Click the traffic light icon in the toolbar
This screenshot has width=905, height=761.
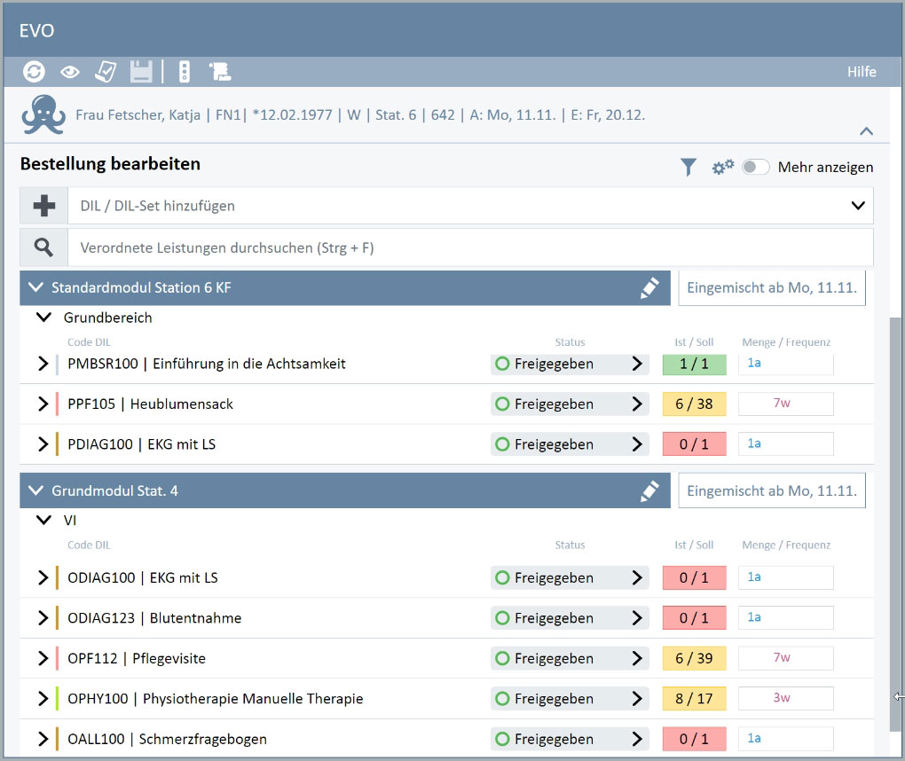[184, 72]
